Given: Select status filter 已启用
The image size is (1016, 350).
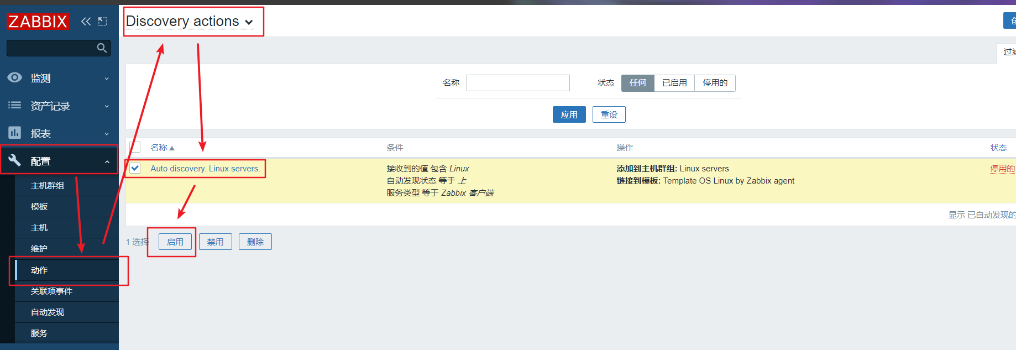Looking at the screenshot, I should [674, 83].
